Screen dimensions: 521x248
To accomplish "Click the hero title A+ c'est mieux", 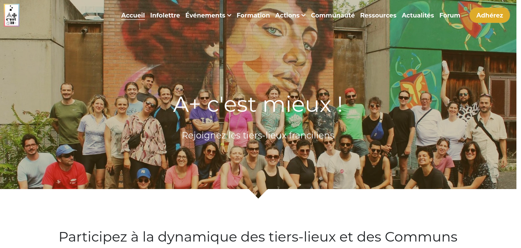I will coord(258,104).
